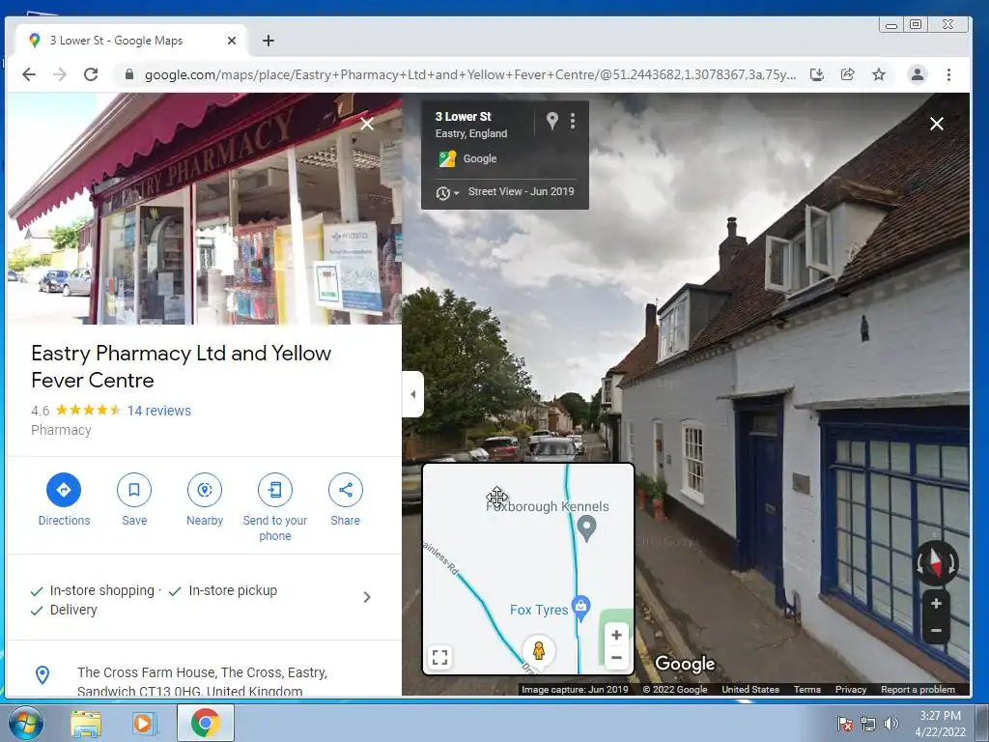Go back in browser history

pos(28,74)
